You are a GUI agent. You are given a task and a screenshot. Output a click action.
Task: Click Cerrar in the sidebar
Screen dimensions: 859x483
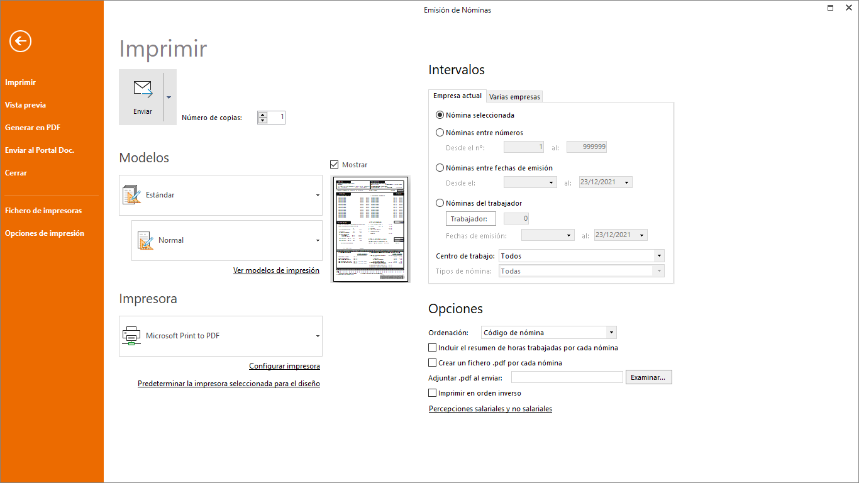click(x=16, y=173)
